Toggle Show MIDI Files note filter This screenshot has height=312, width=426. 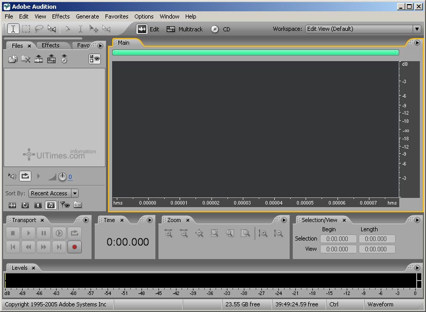(x=51, y=205)
